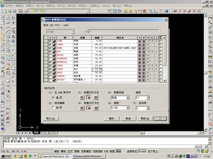Viewport: 213px width, 159px height.
Task: Click the '>>' expand button
Action: [x=160, y=119]
